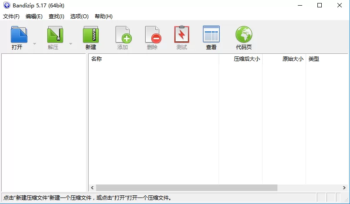This screenshot has height=204, width=350.
Task: Open the 编辑(E) menu
Action: [x=34, y=16]
